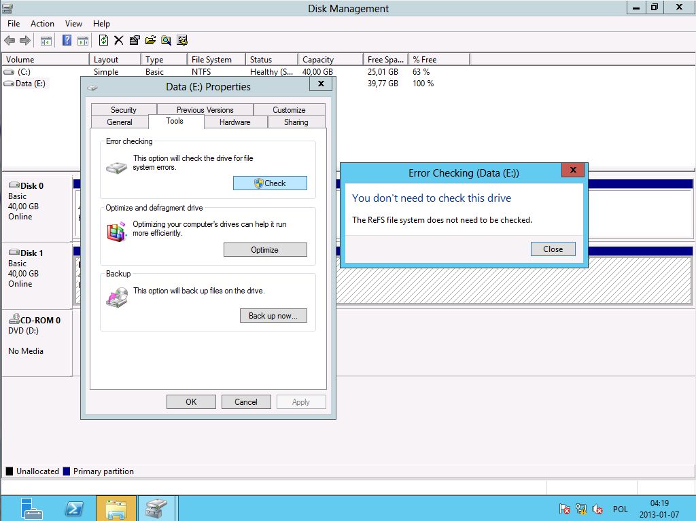Switch to the Hardware tab
This screenshot has width=696, height=521.
tap(234, 122)
